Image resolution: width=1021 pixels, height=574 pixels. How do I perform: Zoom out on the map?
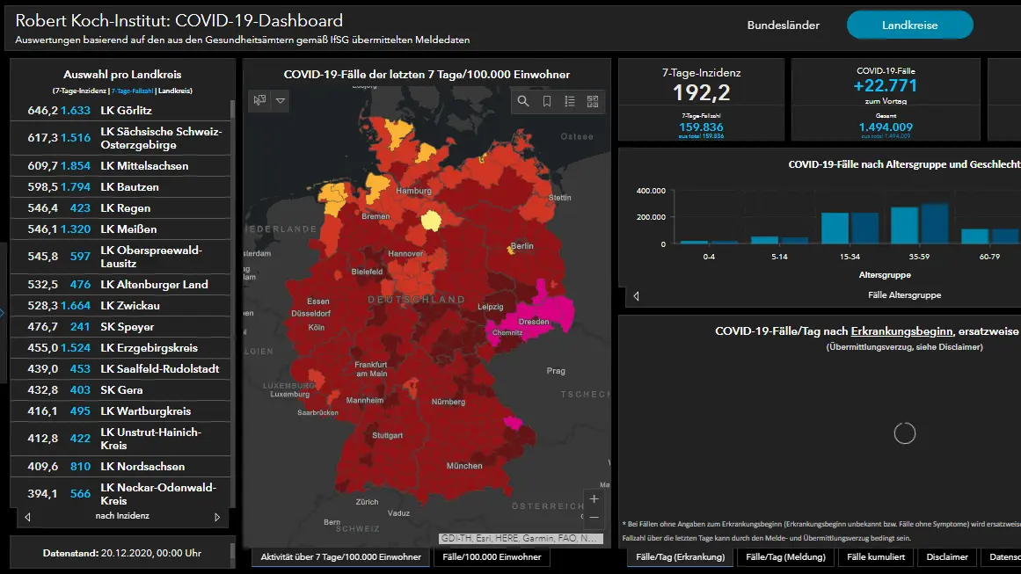[x=594, y=518]
